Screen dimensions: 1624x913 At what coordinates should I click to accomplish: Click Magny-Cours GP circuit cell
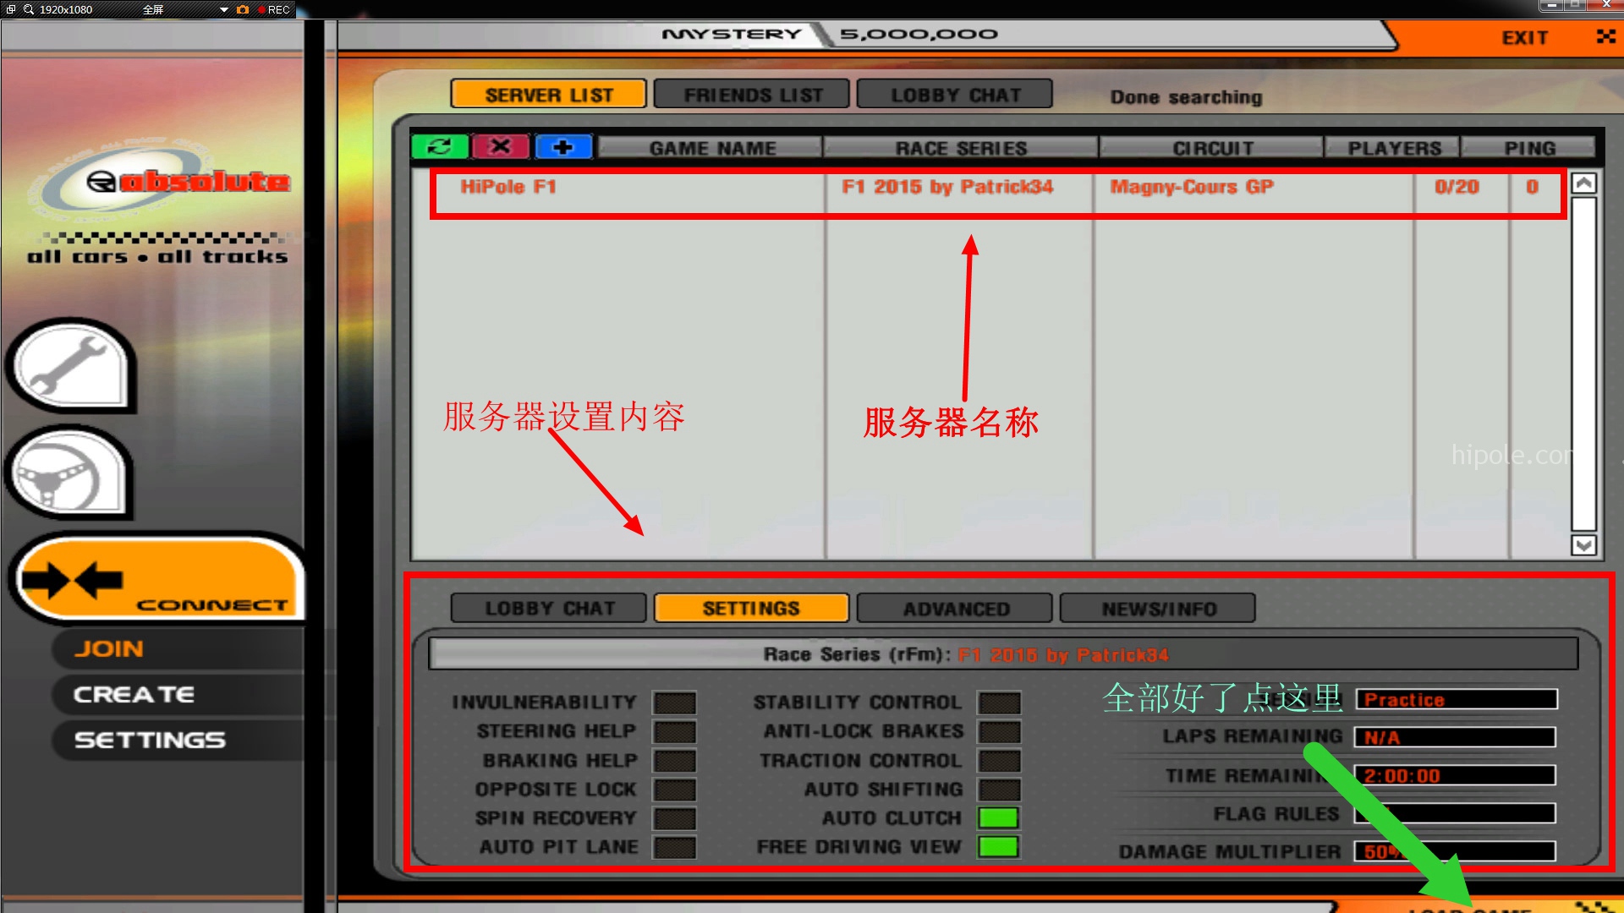pos(1192,187)
